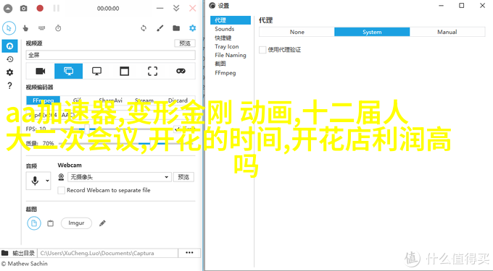The image size is (493, 271).
Task: Open the overlay brush icon
Action: (160, 28)
